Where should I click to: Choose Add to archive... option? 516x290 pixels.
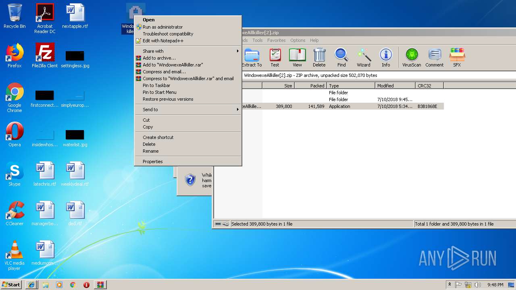point(188,58)
